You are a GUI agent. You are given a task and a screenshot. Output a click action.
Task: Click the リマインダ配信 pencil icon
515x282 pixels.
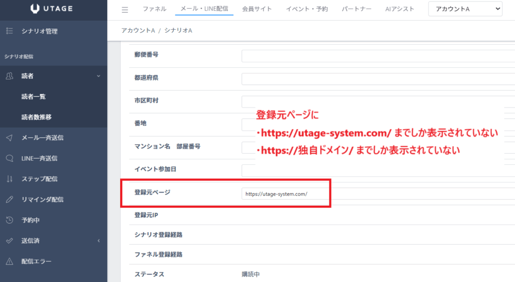click(10, 199)
